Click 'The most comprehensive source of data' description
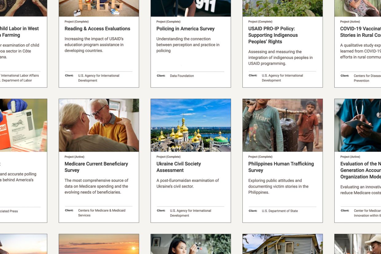Image resolution: width=381 pixels, height=254 pixels. (96, 186)
